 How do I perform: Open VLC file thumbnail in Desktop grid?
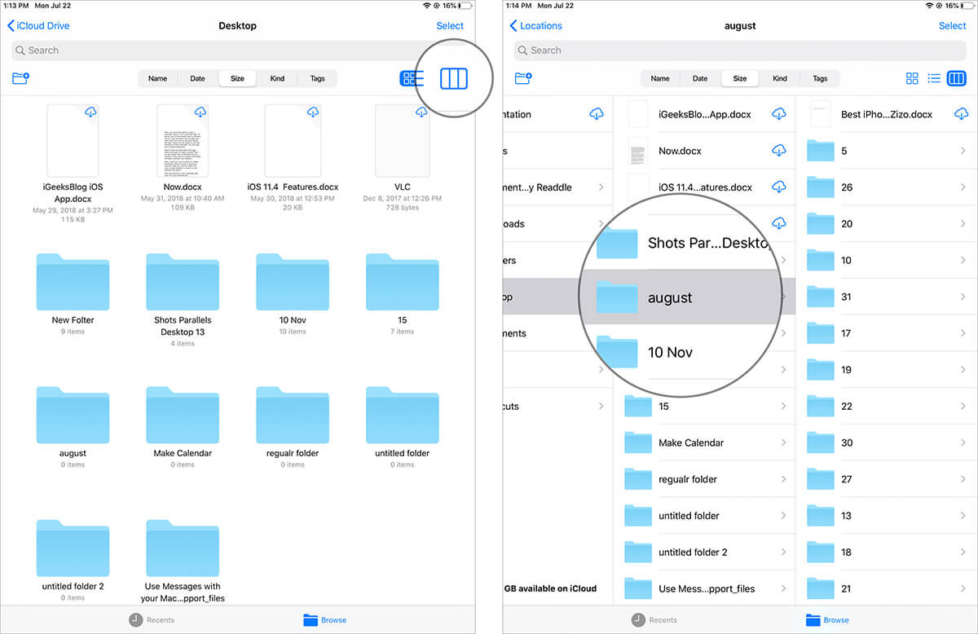pos(402,141)
